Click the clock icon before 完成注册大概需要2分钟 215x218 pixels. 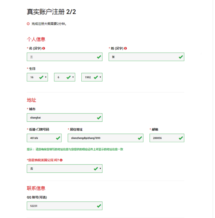(28, 24)
